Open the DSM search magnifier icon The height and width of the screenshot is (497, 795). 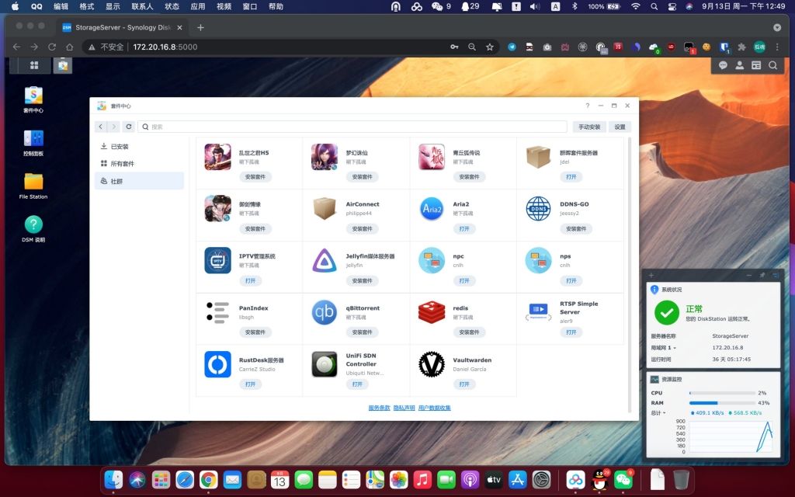pos(772,65)
